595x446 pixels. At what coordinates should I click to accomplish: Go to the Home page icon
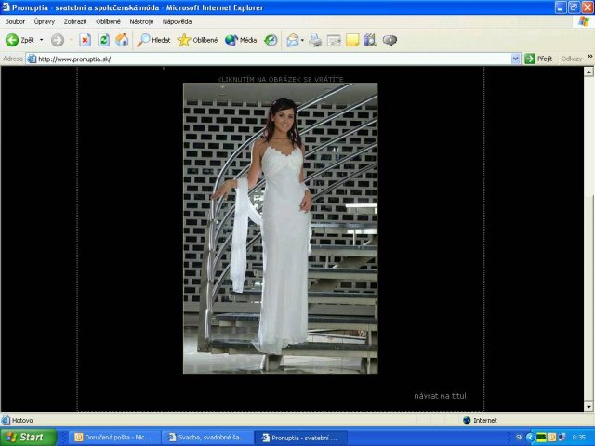point(122,40)
